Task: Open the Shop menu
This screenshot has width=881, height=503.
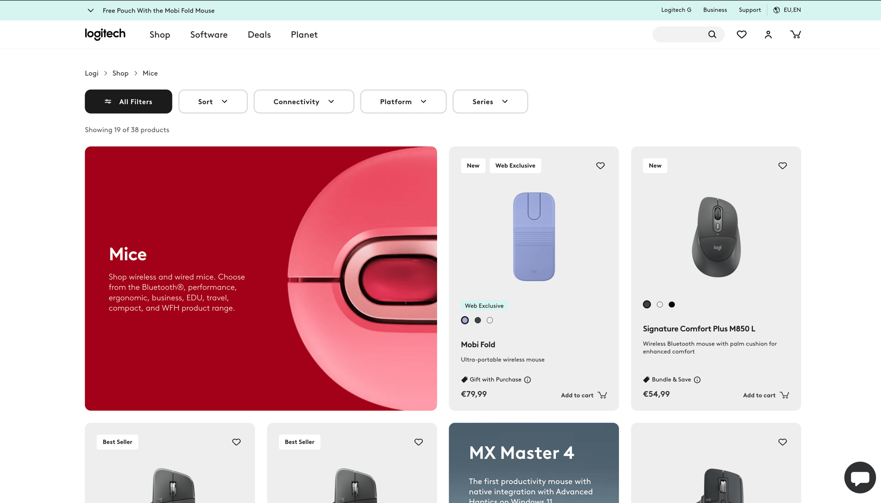Action: point(160,34)
